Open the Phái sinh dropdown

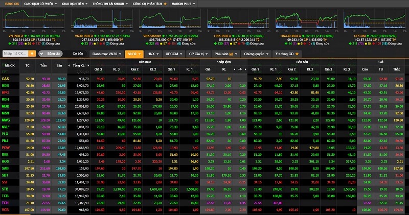click(x=225, y=53)
